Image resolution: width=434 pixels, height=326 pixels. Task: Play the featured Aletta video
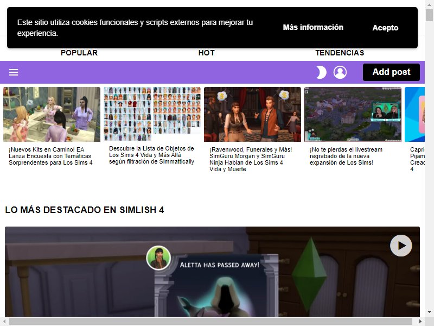pyautogui.click(x=401, y=246)
